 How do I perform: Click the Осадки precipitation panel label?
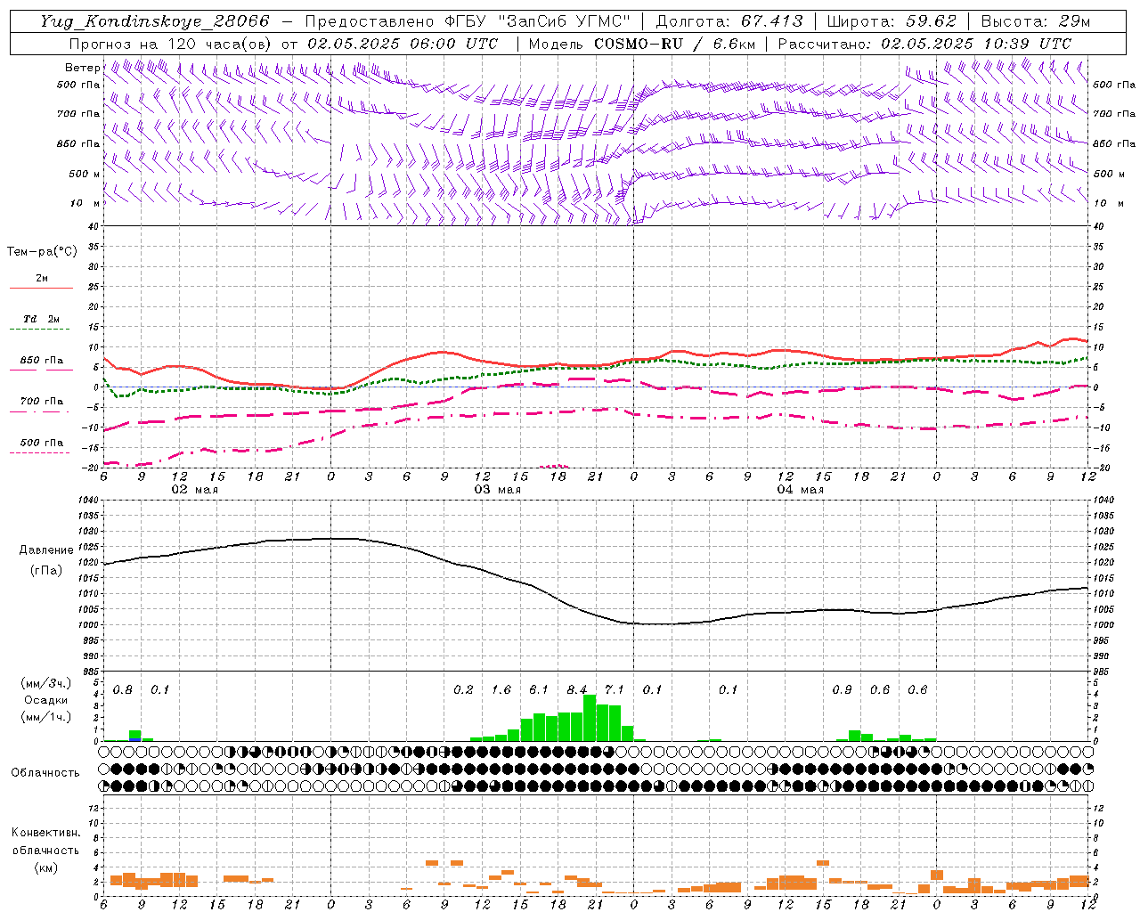[46, 700]
